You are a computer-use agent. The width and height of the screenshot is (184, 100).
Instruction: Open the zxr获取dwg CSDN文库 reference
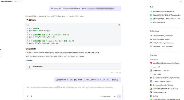tap(161, 71)
